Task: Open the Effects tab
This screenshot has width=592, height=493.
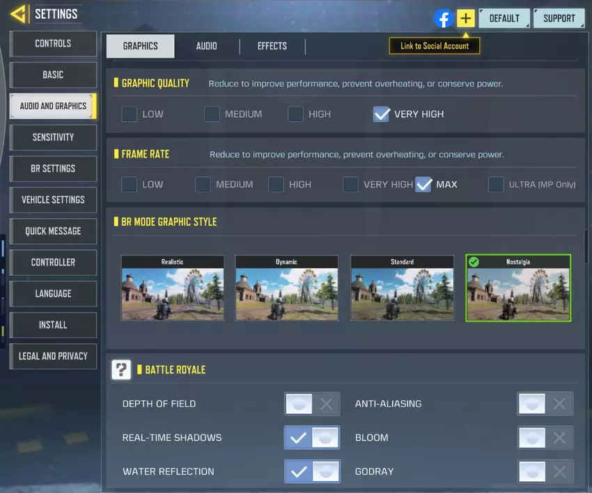Action: coord(272,46)
